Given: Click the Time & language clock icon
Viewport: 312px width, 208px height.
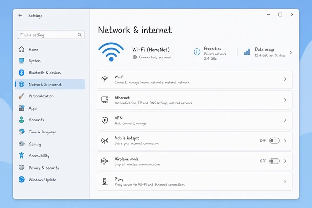Looking at the screenshot, I should coord(21,132).
